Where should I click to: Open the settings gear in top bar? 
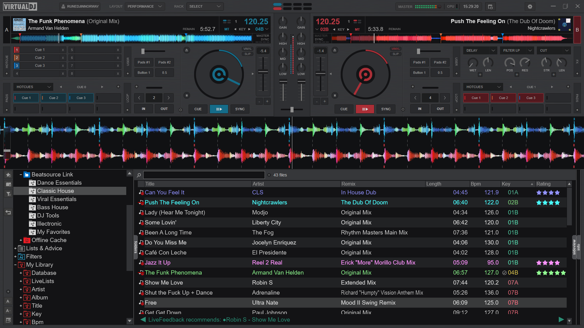[530, 6]
